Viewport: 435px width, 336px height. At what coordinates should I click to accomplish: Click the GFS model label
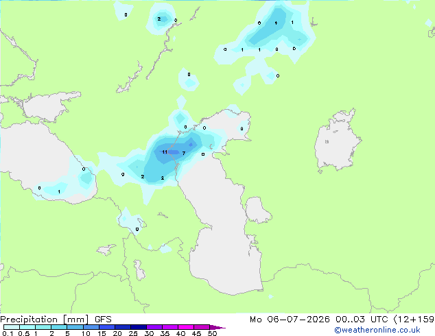[103, 320]
